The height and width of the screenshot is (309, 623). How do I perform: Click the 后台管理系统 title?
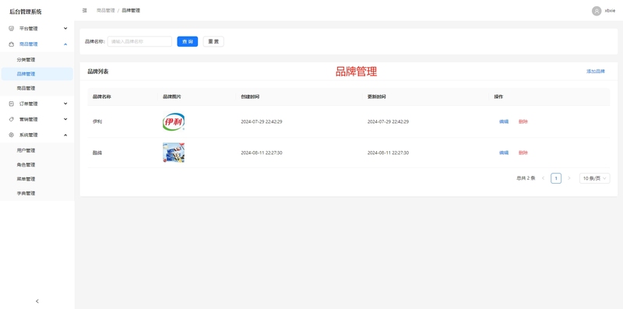(x=26, y=12)
